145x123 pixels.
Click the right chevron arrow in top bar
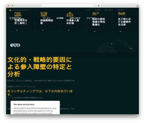(130, 11)
